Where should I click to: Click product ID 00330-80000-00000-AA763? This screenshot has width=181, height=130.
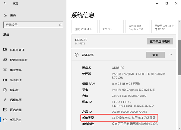tap(129, 112)
